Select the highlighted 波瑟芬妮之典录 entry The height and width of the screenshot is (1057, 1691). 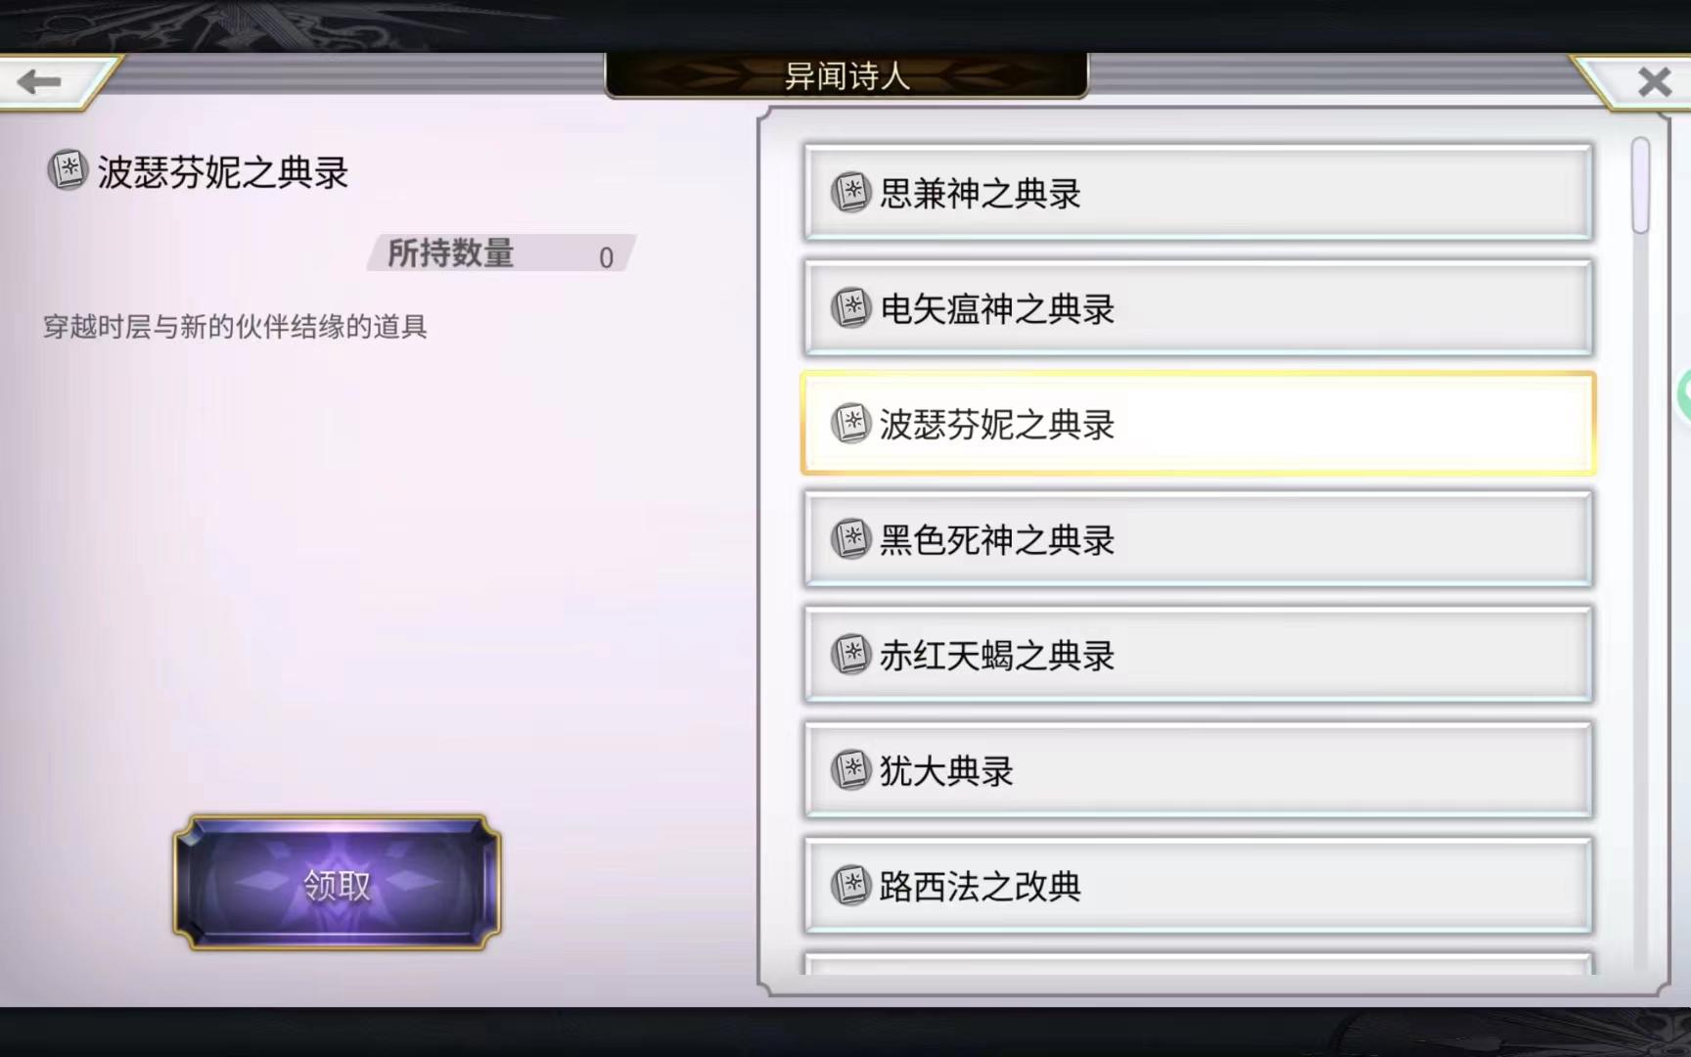point(1199,424)
